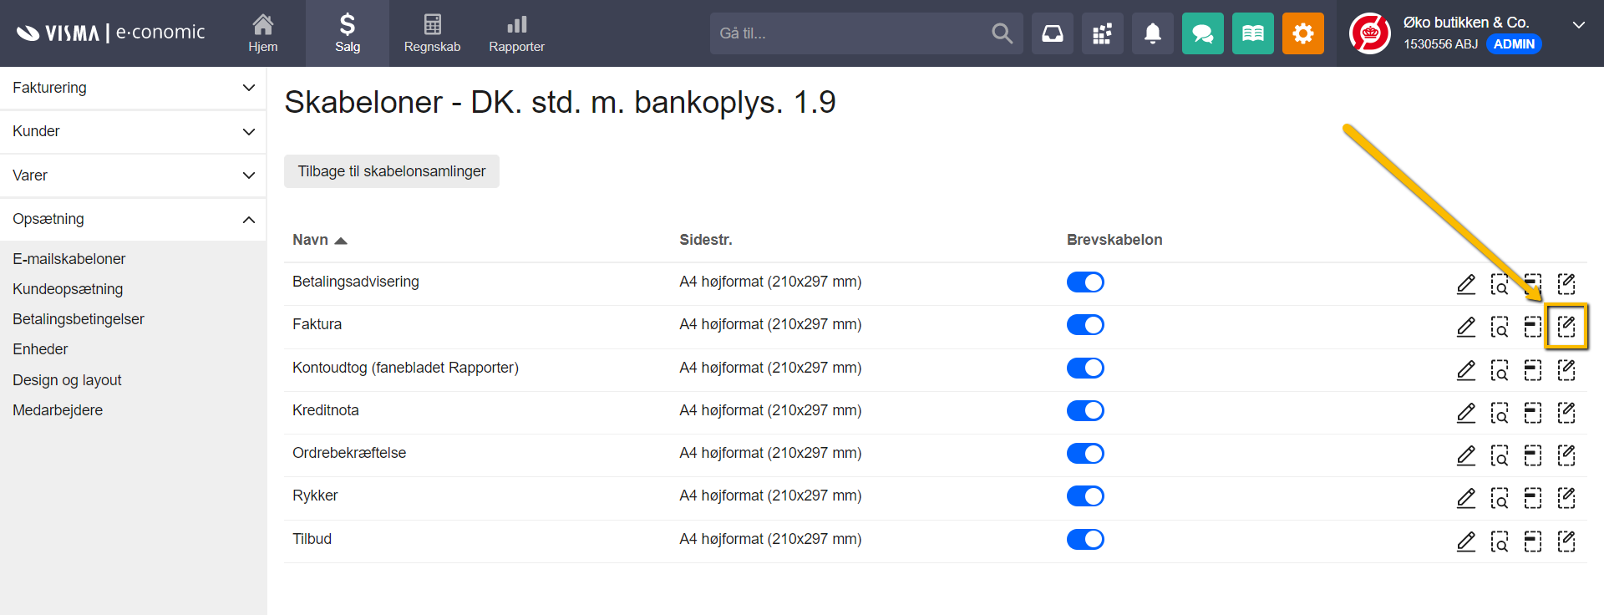
Task: Click the Gå til search field
Action: click(x=848, y=33)
